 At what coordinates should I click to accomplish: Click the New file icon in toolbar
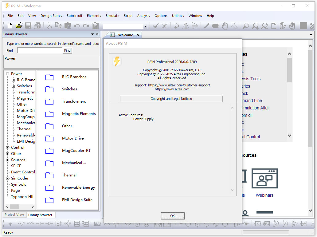click(x=10, y=26)
